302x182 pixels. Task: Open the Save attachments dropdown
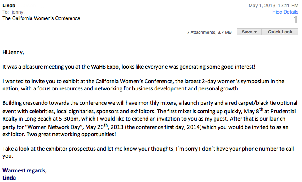point(249,32)
